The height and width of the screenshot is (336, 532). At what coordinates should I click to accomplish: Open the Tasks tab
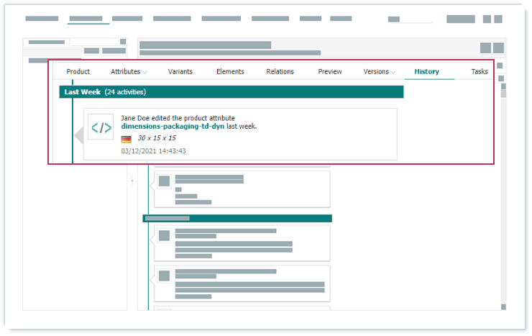coord(480,72)
